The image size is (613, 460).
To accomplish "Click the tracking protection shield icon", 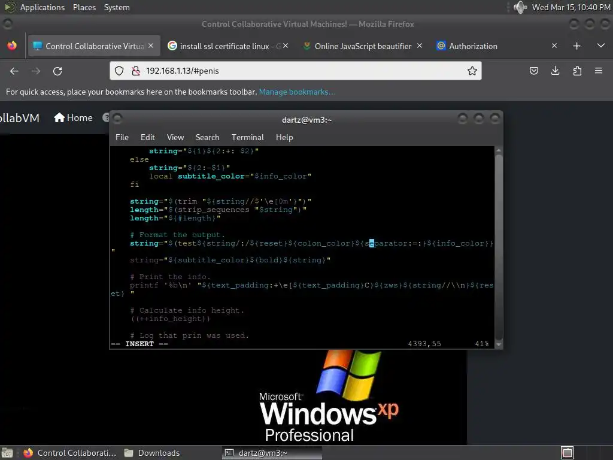I will 119,71.
